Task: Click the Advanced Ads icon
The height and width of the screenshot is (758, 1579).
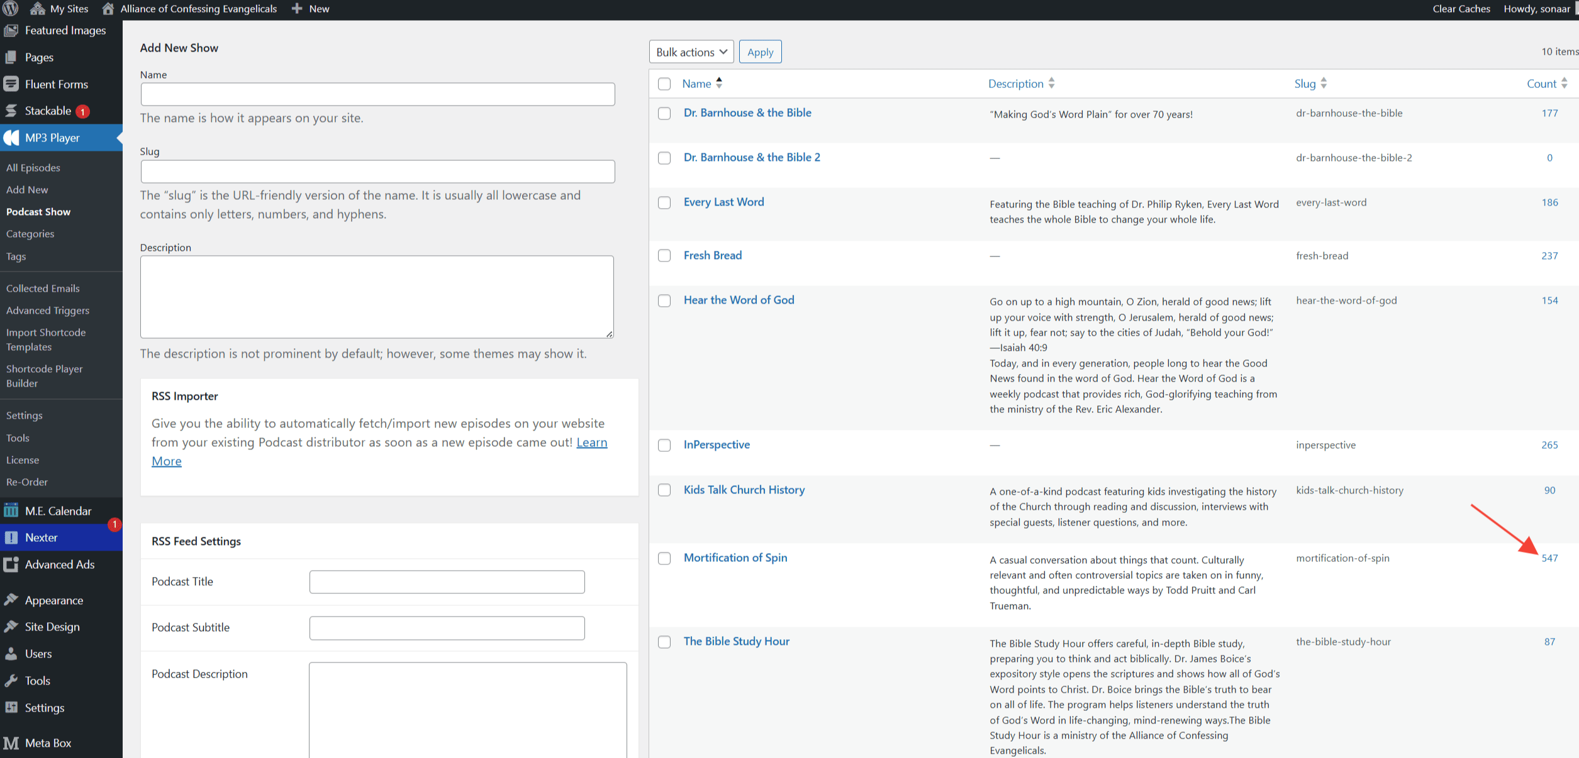Action: coord(11,564)
